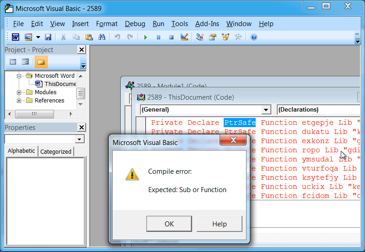Select the Modules tree item label
Viewport: 365px width, 252px height.
46,92
